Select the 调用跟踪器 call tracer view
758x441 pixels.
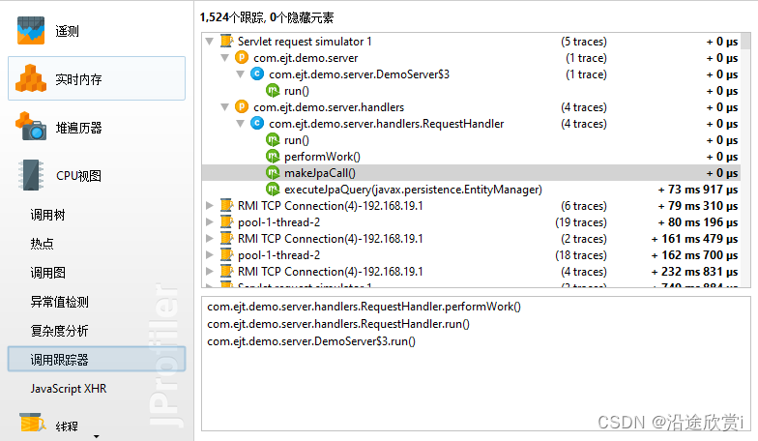coord(97,360)
